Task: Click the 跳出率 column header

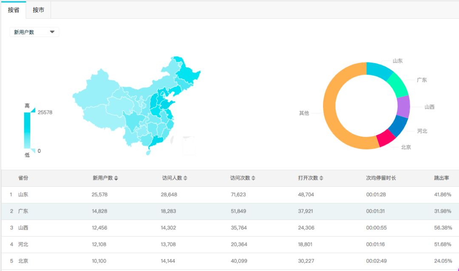Action: point(441,178)
